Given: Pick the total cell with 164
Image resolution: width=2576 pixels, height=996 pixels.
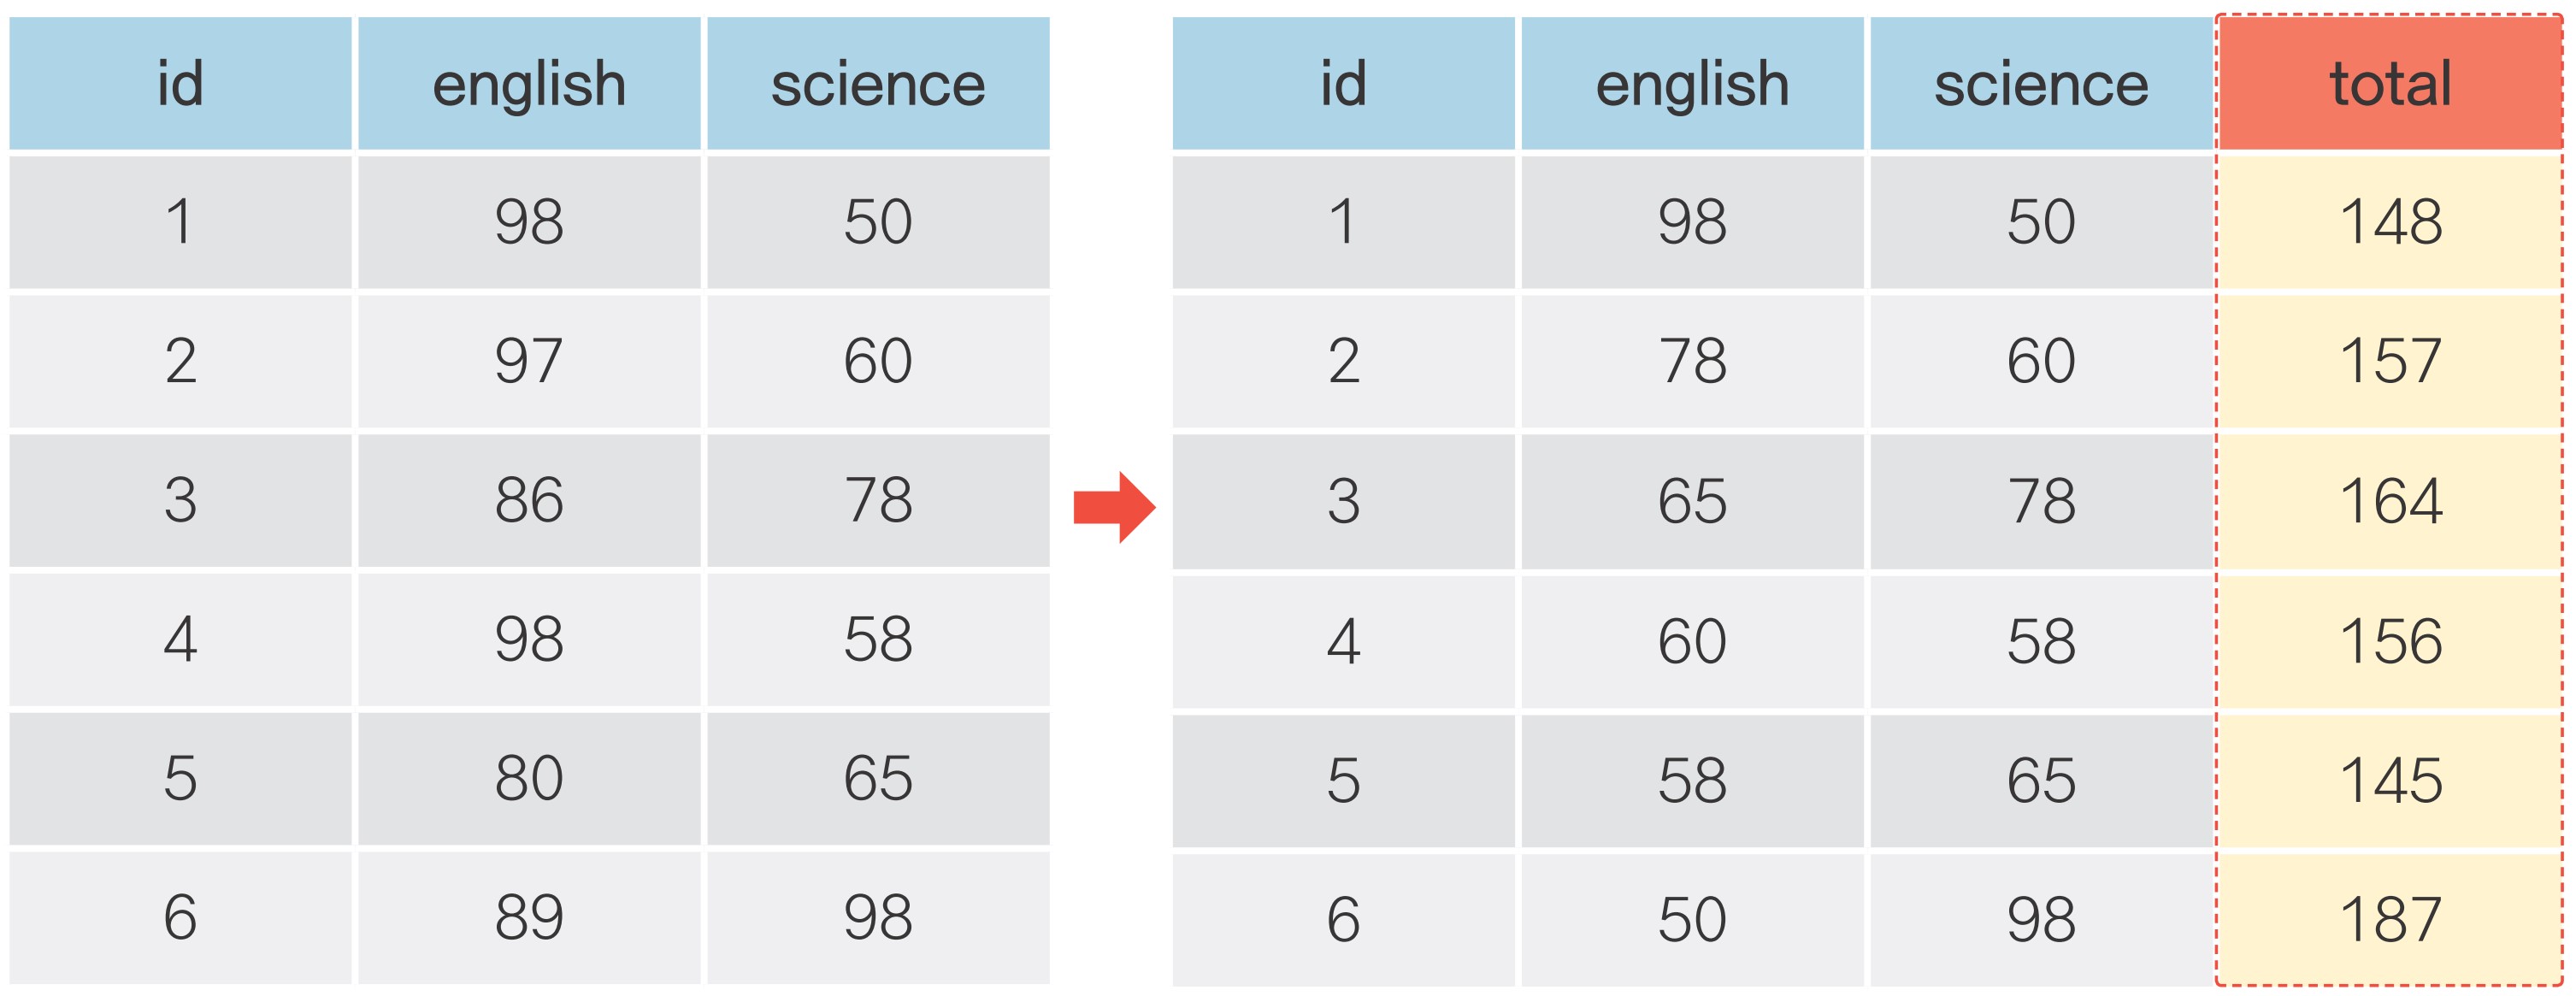Looking at the screenshot, I should (x=2389, y=501).
